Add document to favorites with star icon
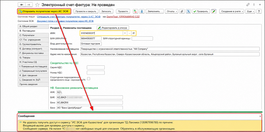 click(38, 5)
